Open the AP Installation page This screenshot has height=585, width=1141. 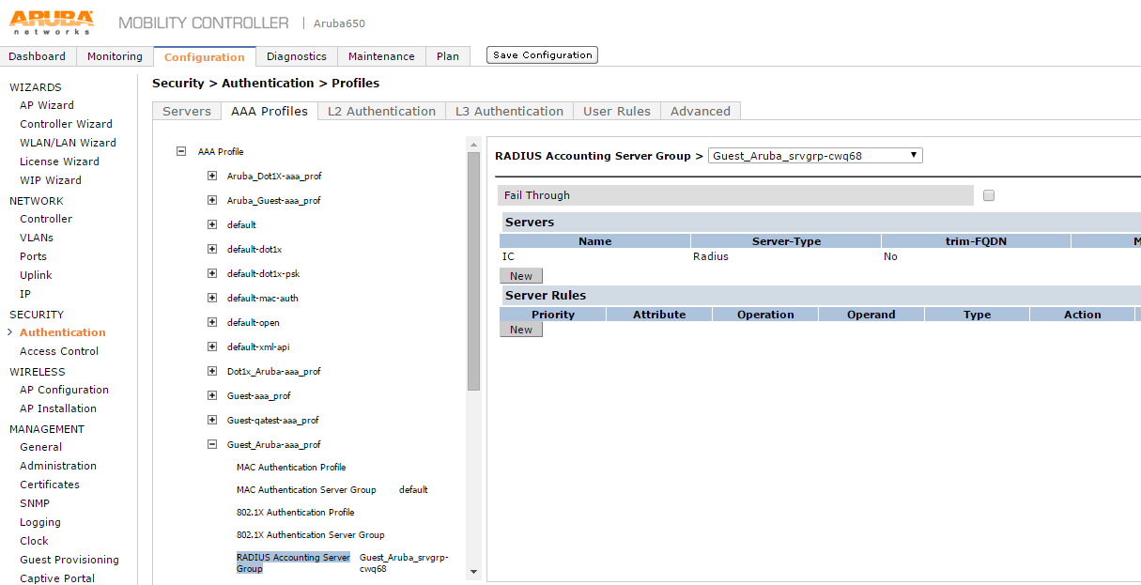click(x=58, y=408)
